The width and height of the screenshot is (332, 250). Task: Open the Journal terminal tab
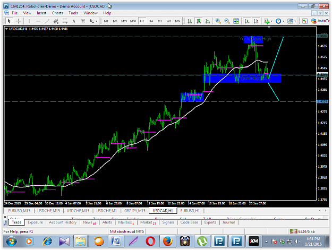(x=228, y=222)
